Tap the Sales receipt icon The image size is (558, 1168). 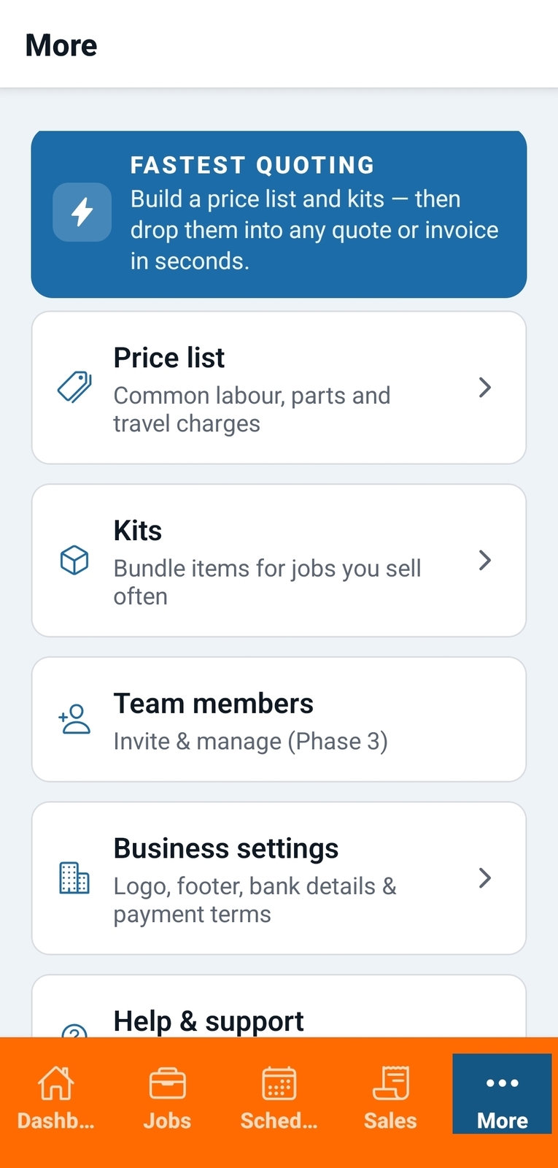tap(391, 1083)
